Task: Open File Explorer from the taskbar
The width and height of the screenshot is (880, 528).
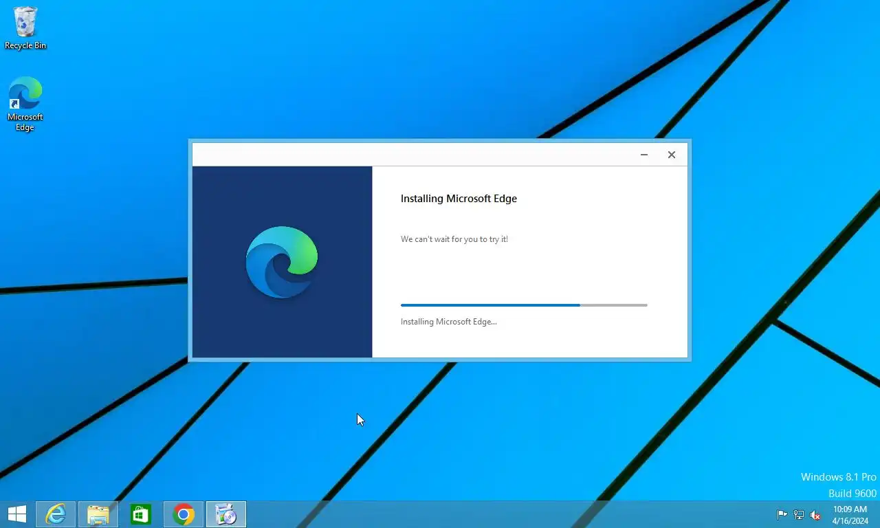Action: [x=98, y=514]
